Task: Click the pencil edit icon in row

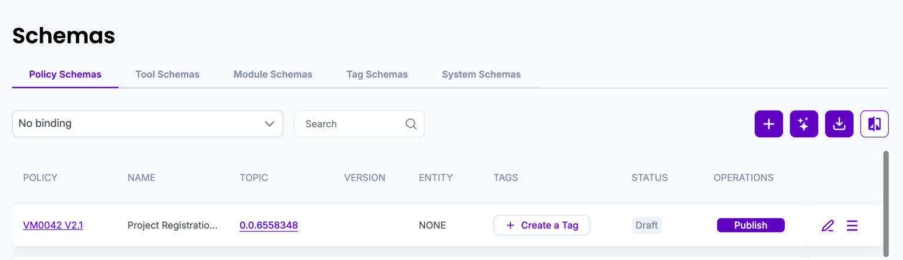Action: coord(828,225)
